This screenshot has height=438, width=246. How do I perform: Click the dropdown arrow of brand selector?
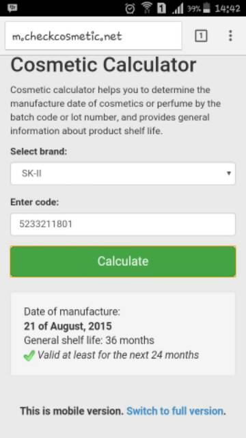click(229, 173)
